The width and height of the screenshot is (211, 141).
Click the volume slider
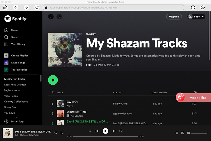click(x=199, y=133)
